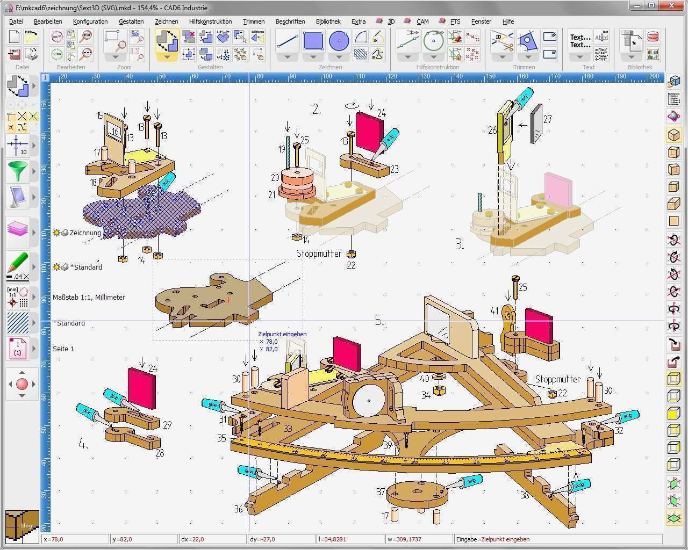Toggle the tangent curve snap mode

22,127
